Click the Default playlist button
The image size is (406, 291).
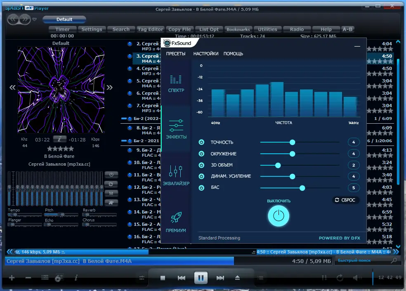pyautogui.click(x=64, y=19)
